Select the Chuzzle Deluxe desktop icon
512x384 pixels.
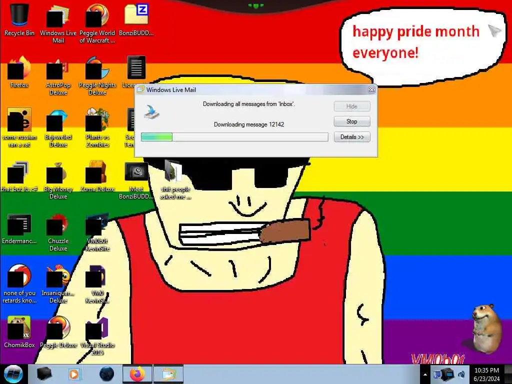pyautogui.click(x=58, y=232)
